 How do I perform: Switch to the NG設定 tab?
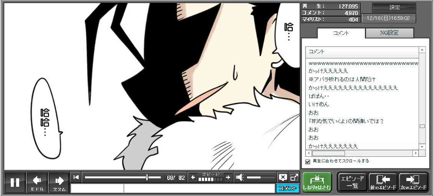389,33
